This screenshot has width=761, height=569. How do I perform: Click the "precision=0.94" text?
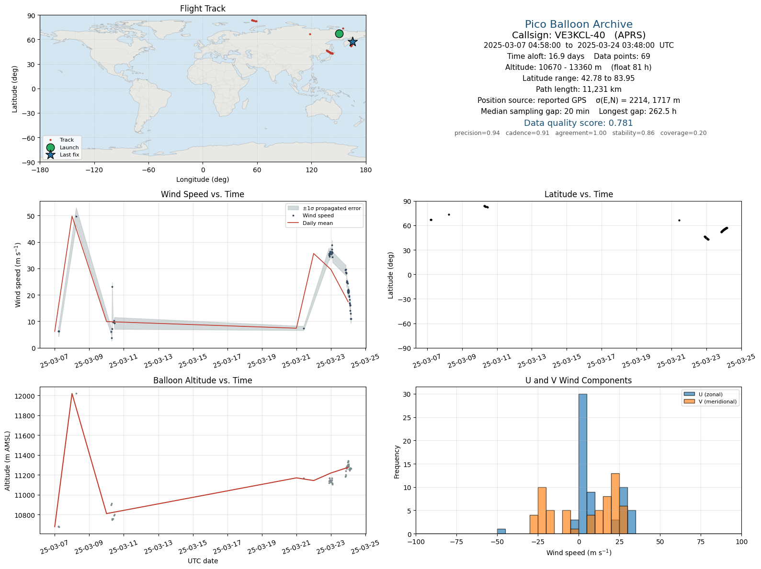477,133
